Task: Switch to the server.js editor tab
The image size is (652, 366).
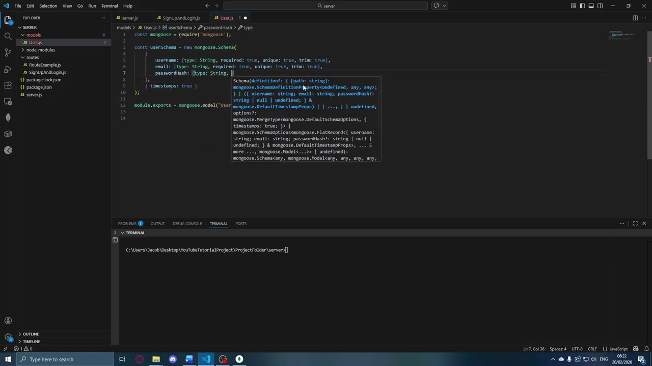Action: [x=129, y=18]
